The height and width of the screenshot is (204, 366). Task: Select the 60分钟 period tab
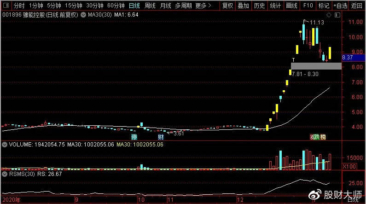(116, 6)
